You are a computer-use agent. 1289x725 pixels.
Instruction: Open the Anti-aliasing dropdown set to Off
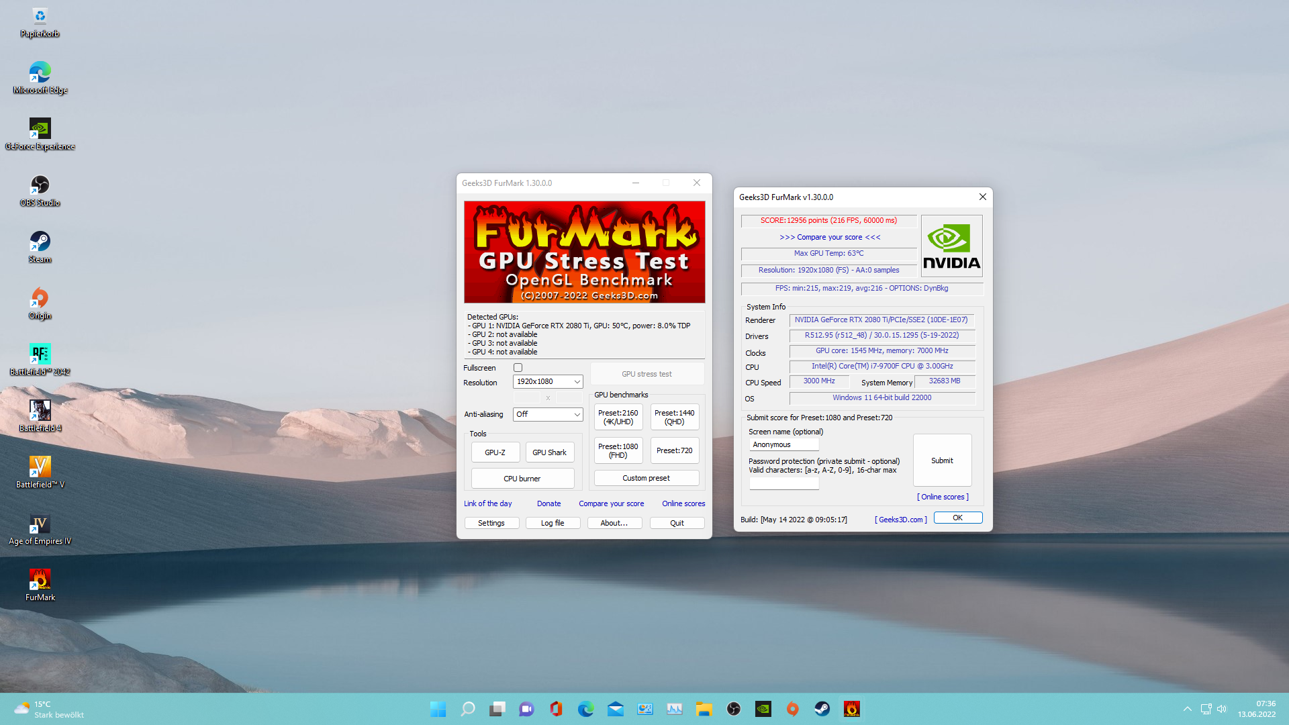pyautogui.click(x=548, y=414)
